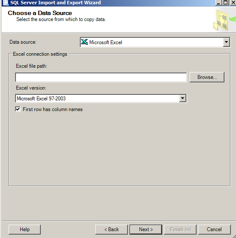This screenshot has height=238, width=236.
Task: Click the Cancel button
Action: pyautogui.click(x=214, y=229)
